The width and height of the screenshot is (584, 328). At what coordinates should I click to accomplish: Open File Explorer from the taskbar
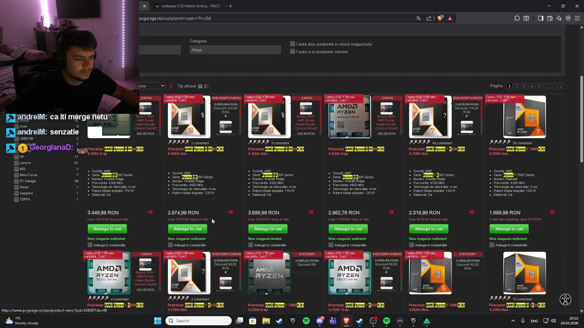pyautogui.click(x=266, y=321)
